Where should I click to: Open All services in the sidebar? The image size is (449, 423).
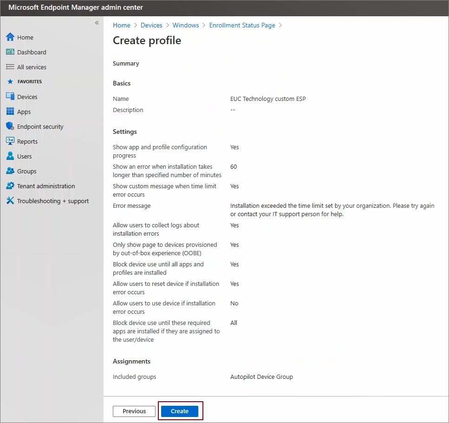32,67
